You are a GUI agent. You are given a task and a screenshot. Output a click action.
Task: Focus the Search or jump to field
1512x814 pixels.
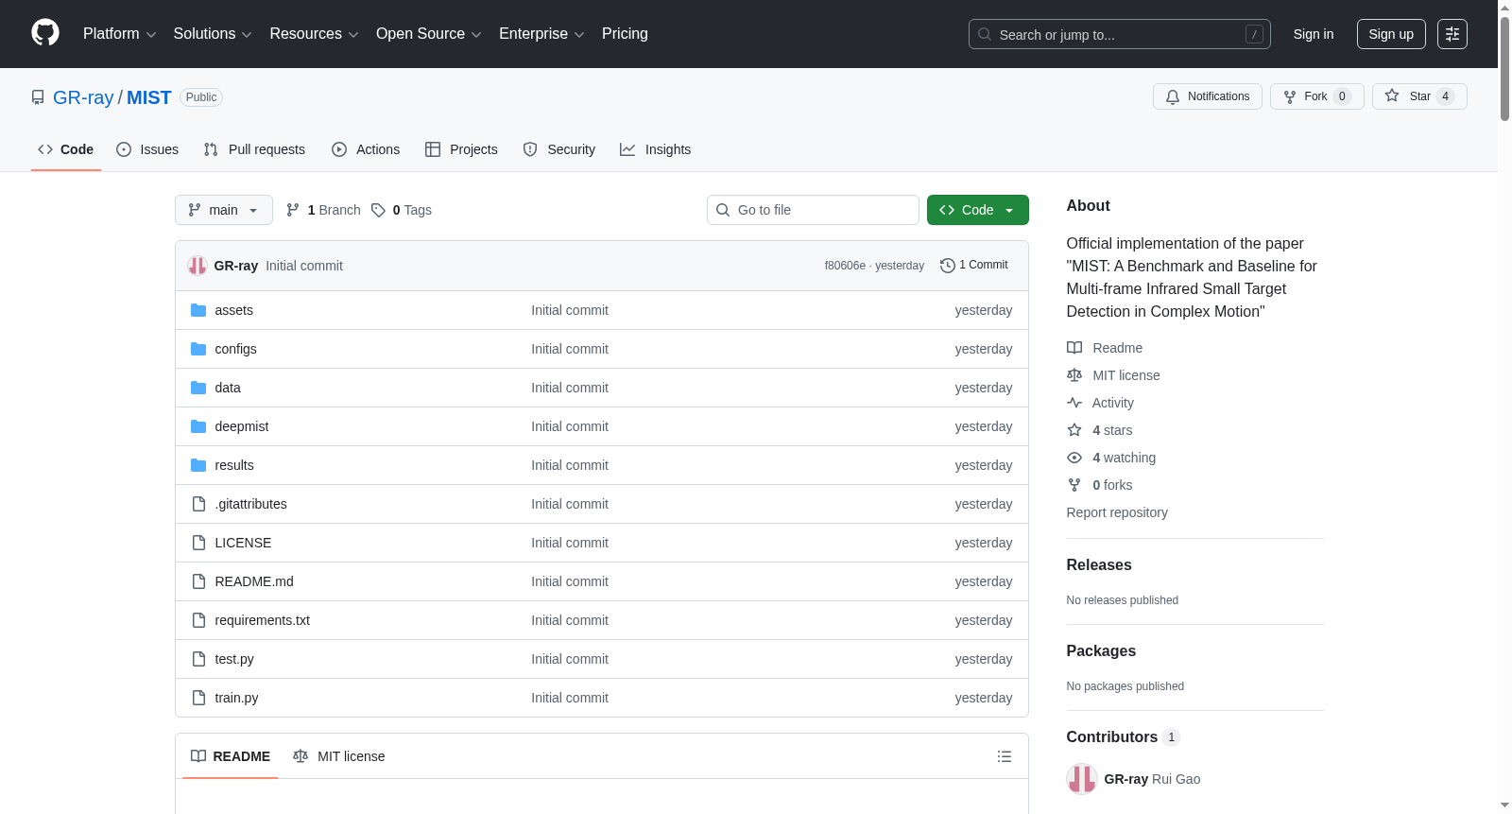(1120, 34)
